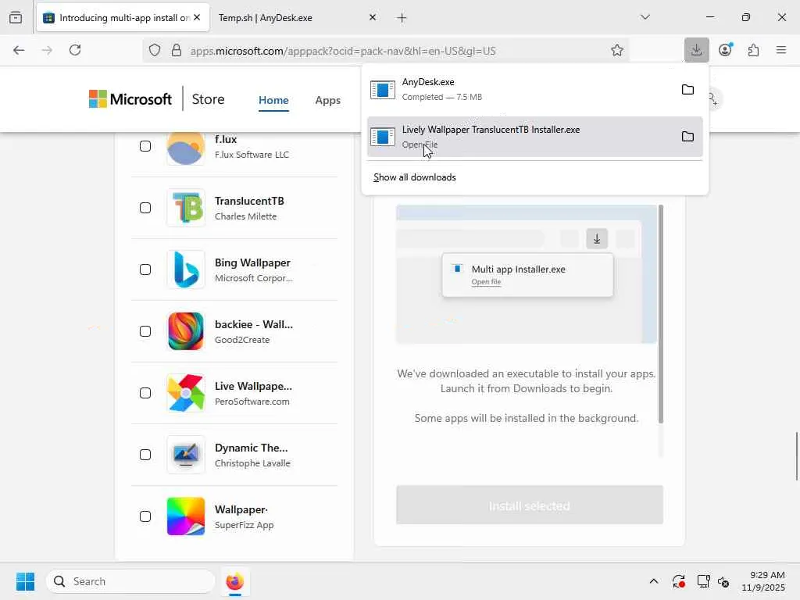The width and height of the screenshot is (800, 600).
Task: Open the Extensions puzzle icon
Action: coord(753,50)
